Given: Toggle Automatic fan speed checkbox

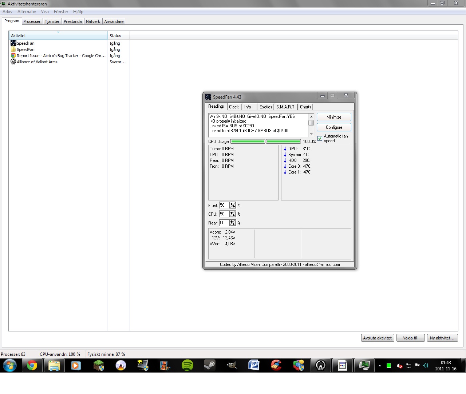Looking at the screenshot, I should point(320,138).
